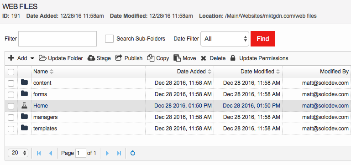Click matt@solodev.com in the content row
The height and width of the screenshot is (165, 351).
coord(325,82)
